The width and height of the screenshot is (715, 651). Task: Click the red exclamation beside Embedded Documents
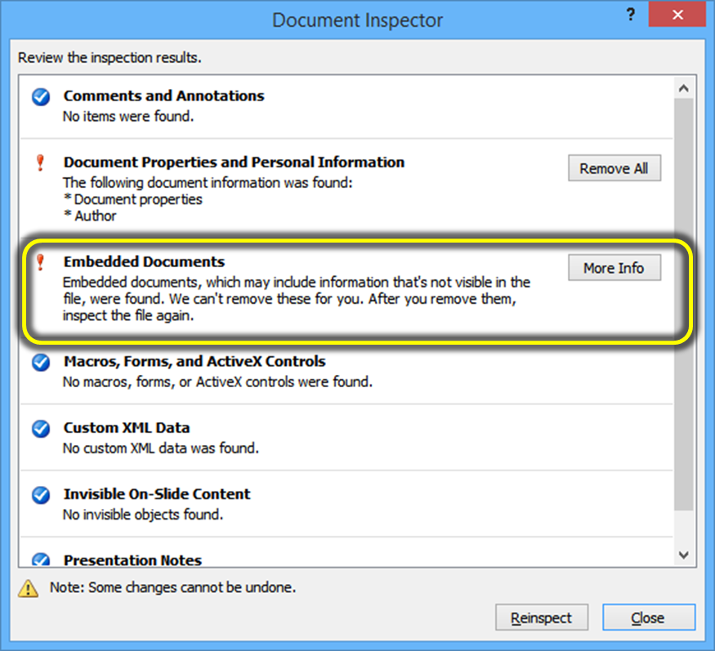tap(41, 263)
